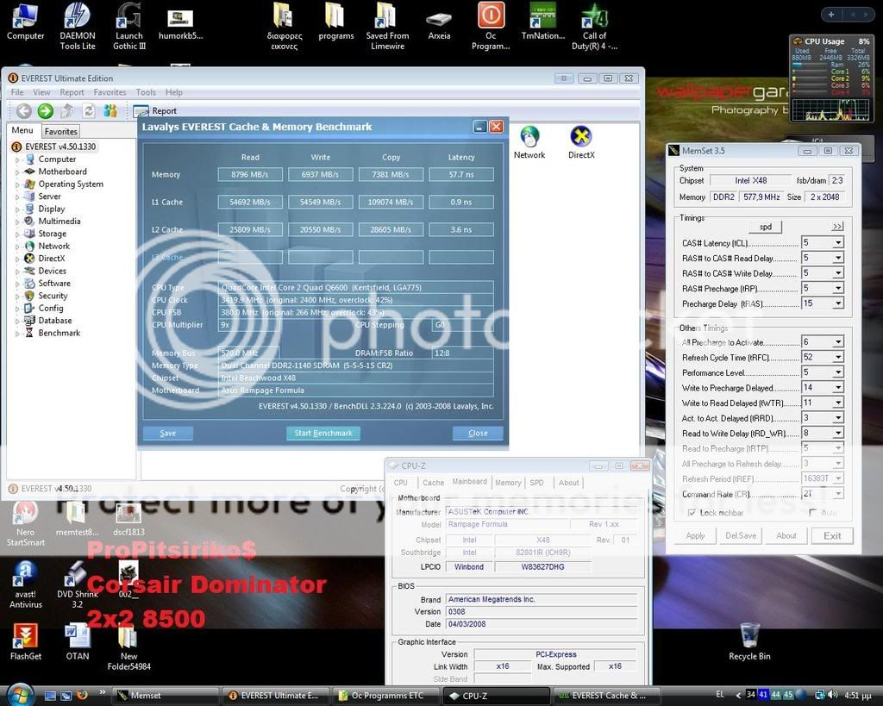The image size is (883, 706).
Task: Click the Refresh icon in EVEREST toolbar
Action: 88,110
